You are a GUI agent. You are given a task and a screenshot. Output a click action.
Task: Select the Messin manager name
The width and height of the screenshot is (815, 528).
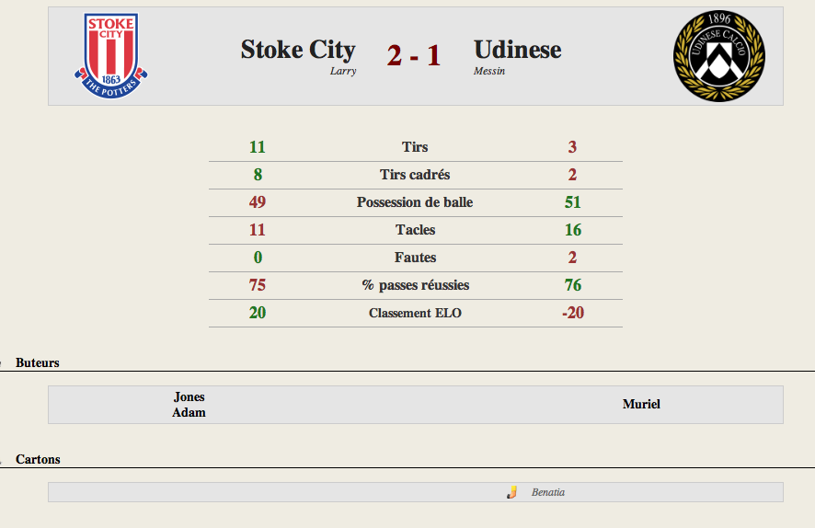click(x=489, y=71)
